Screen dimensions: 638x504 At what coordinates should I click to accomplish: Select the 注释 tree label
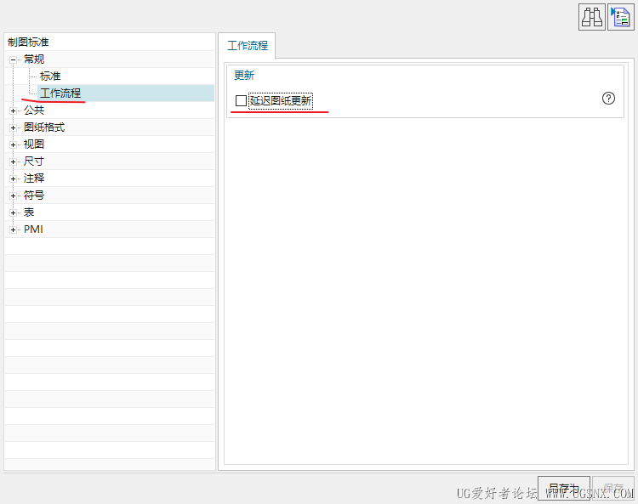pyautogui.click(x=34, y=178)
